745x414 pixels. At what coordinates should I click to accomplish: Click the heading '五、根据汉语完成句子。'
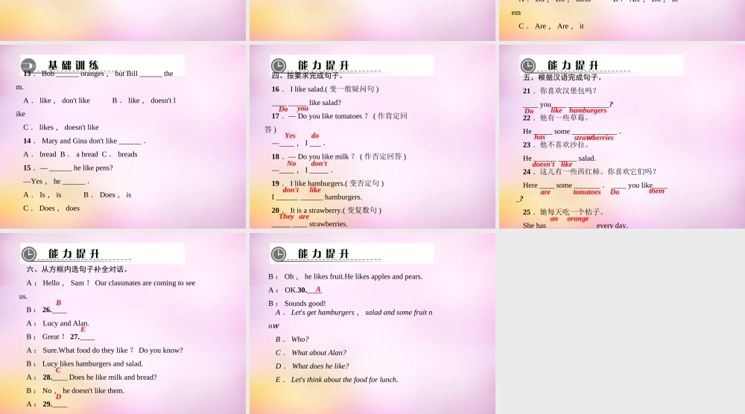click(562, 77)
